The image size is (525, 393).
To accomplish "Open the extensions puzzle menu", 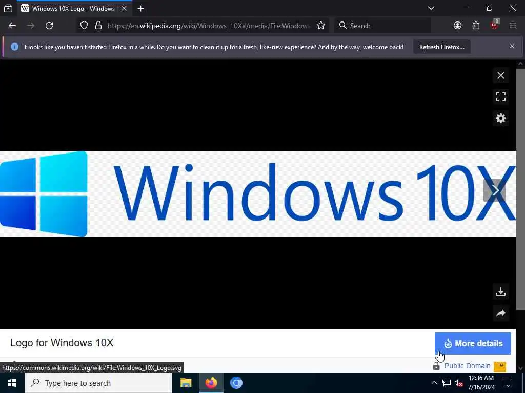I will click(x=476, y=26).
